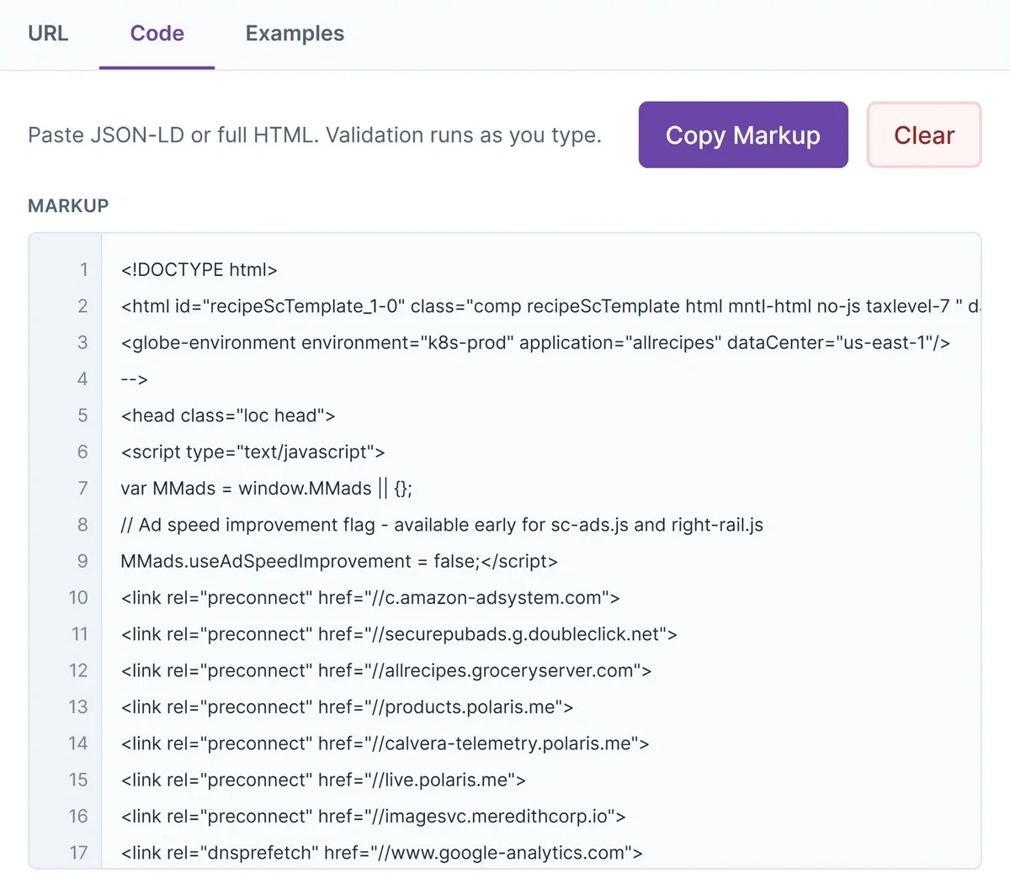Click line number 1 in the gutter
Viewport: 1010px width, 894px height.
point(83,270)
